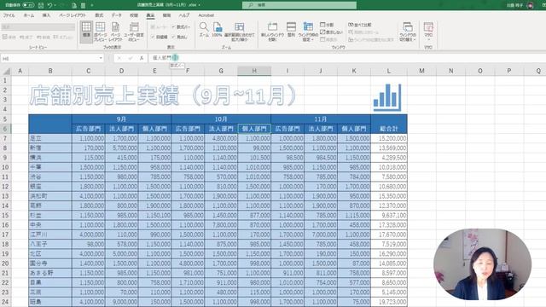Click Save icon in quick access toolbar
The image size is (546, 307).
point(41,5)
